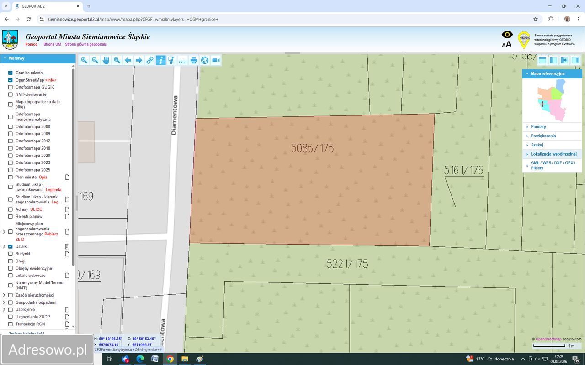Click the globe icon in map toolbar
Viewport: 585px width, 365px height.
coord(205,60)
